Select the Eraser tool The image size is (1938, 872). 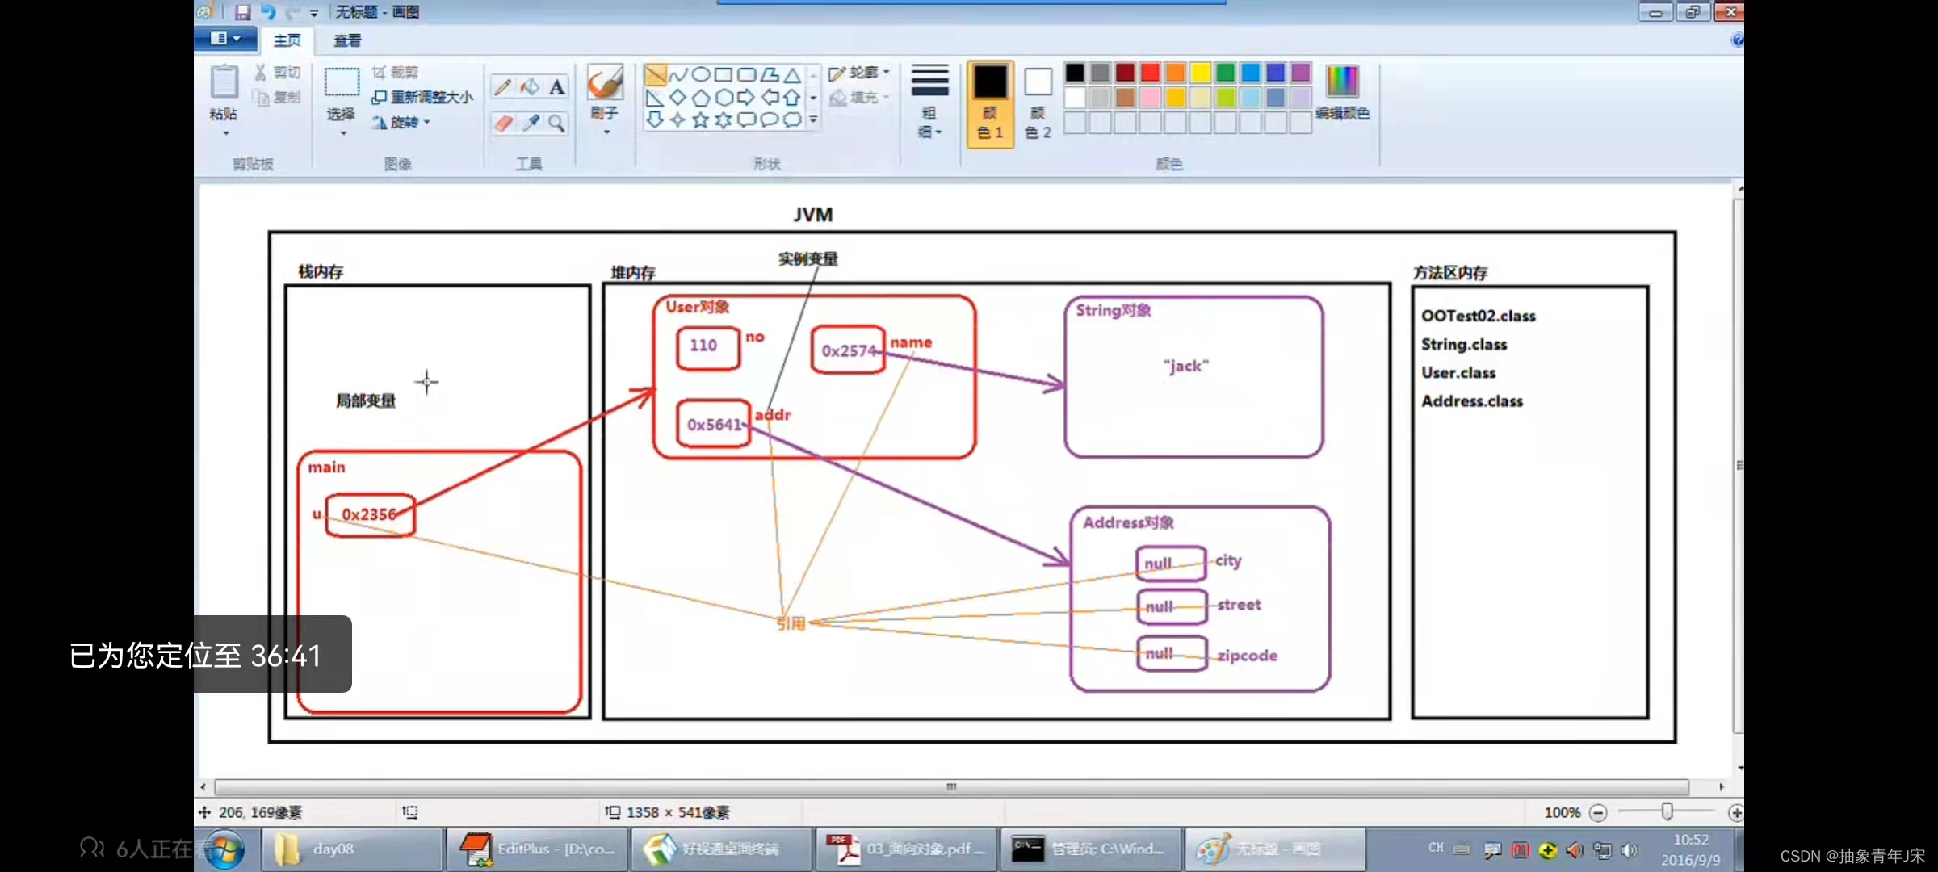[502, 124]
